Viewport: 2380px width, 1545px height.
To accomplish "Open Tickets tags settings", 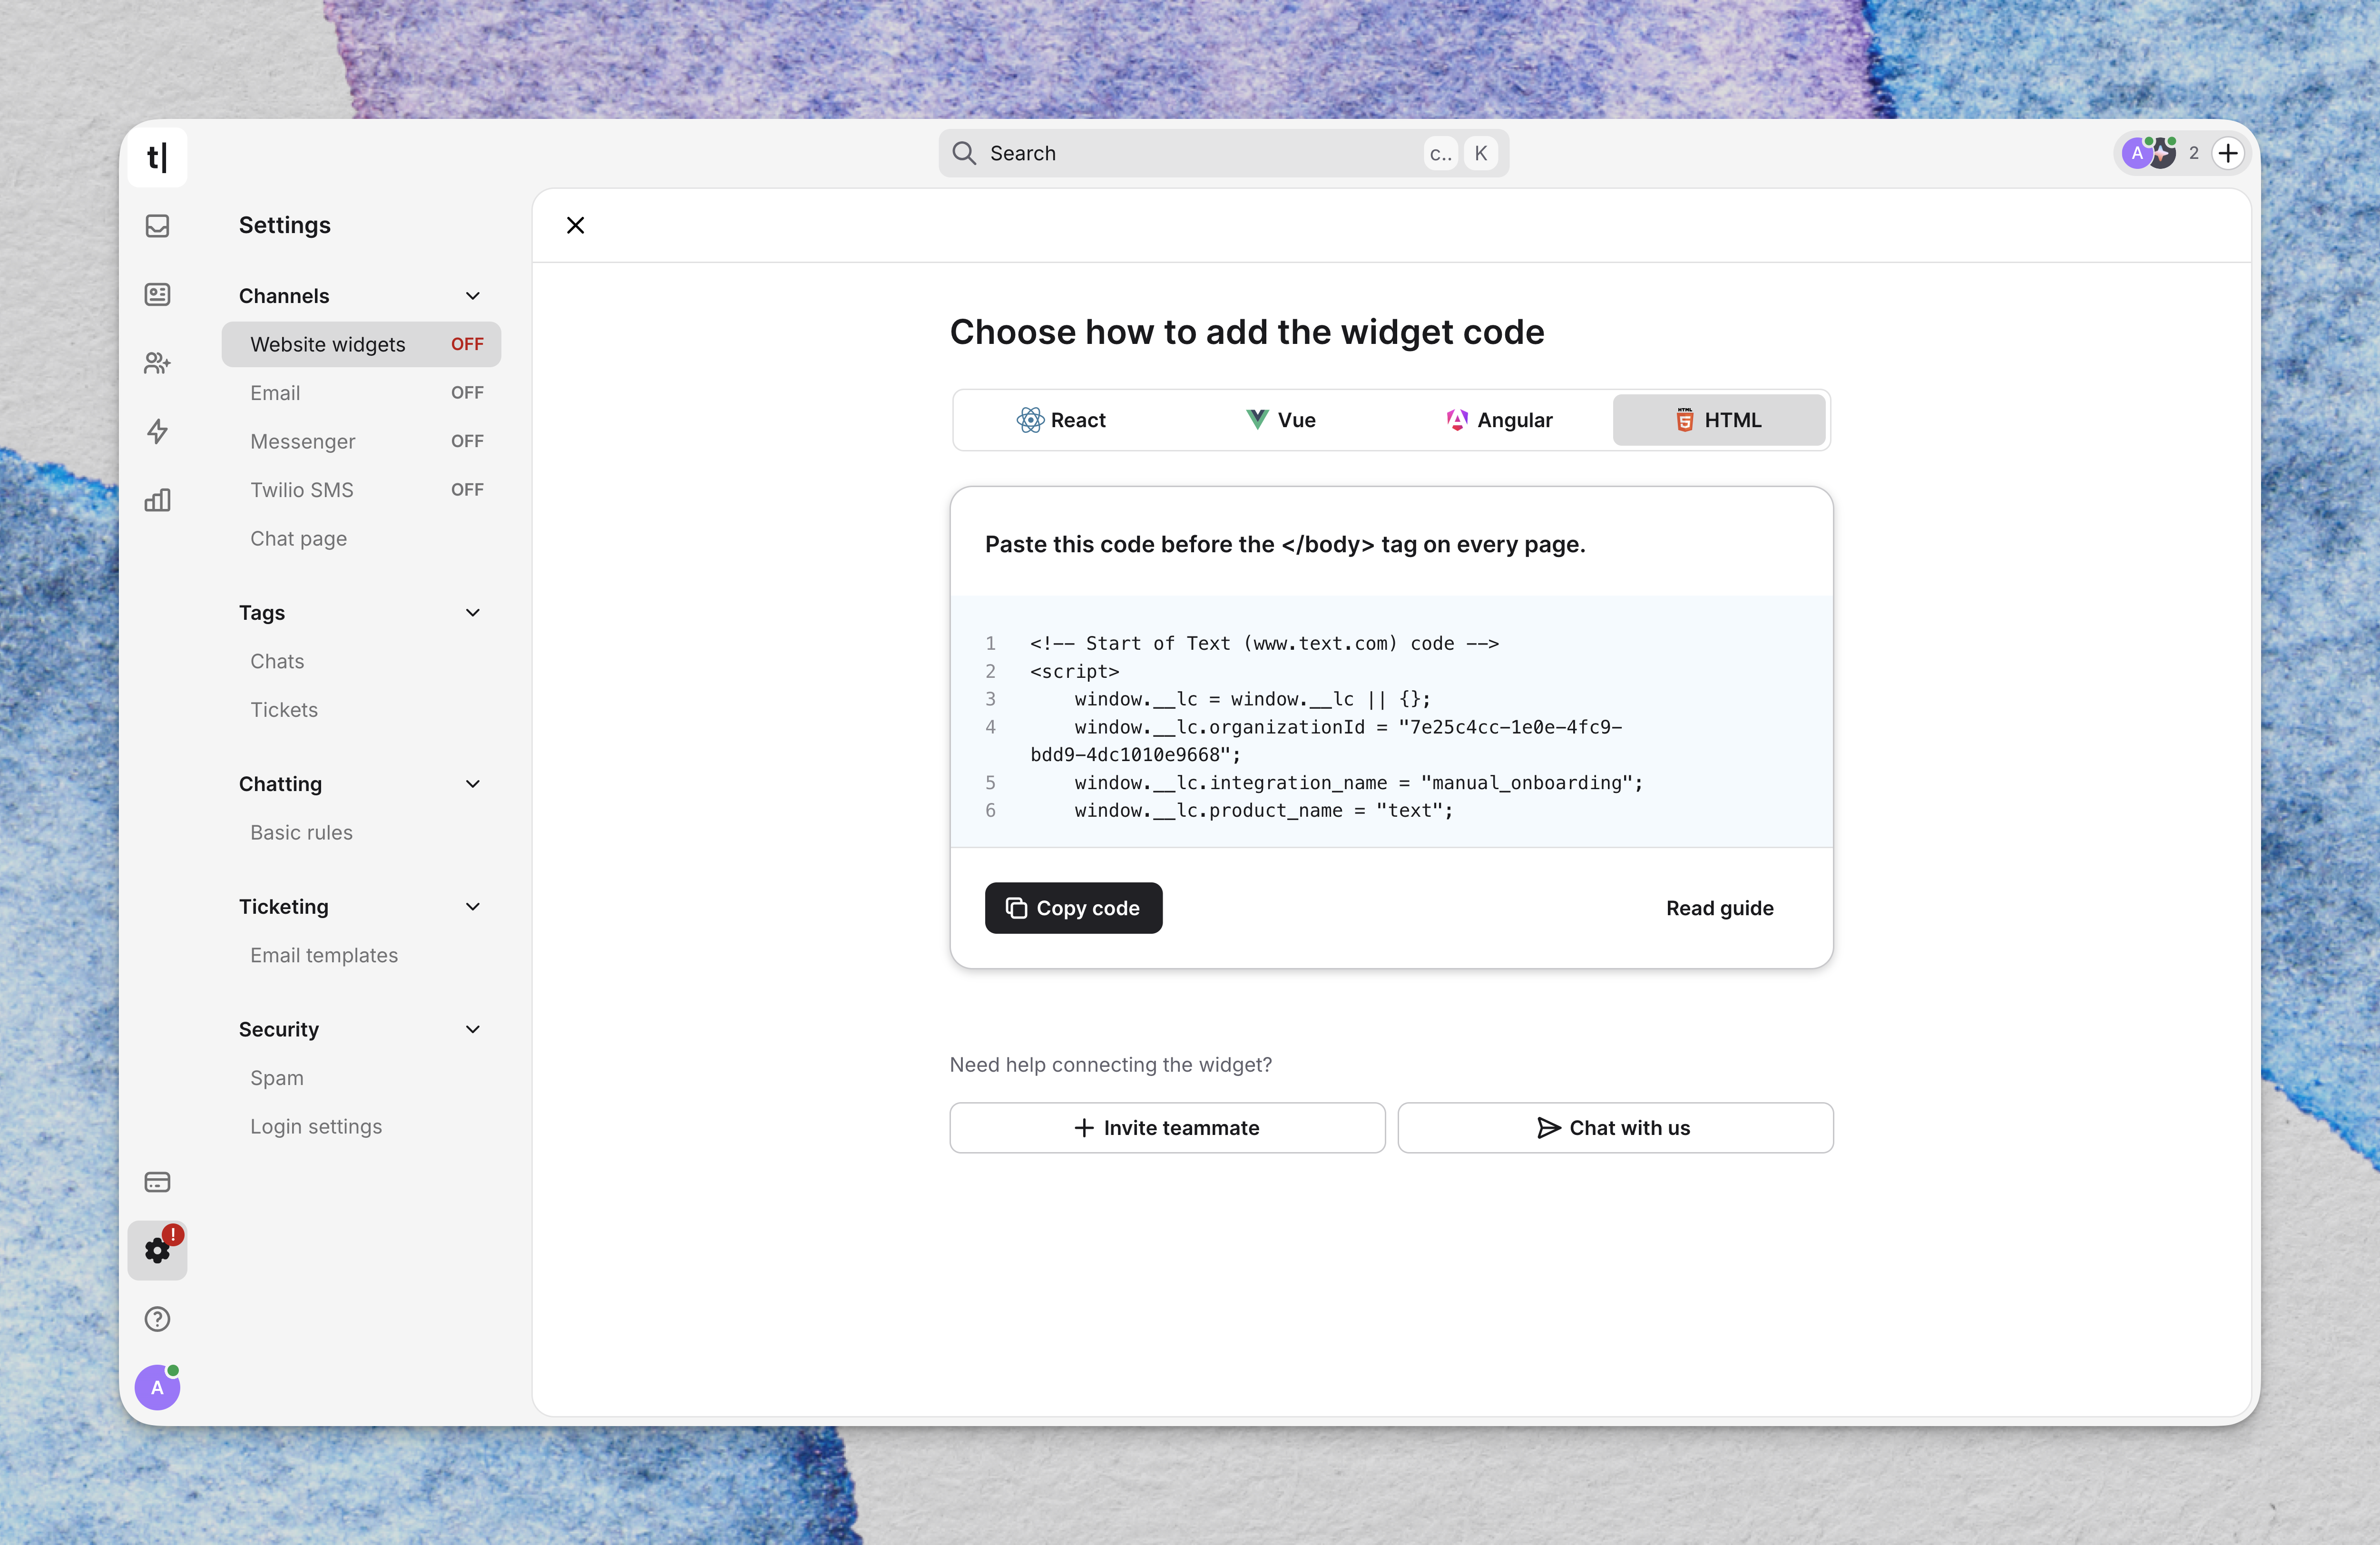I will (361, 710).
